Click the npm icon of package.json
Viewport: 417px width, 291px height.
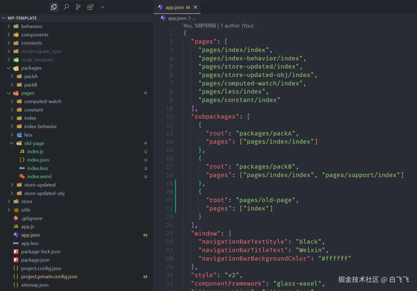tap(16, 260)
